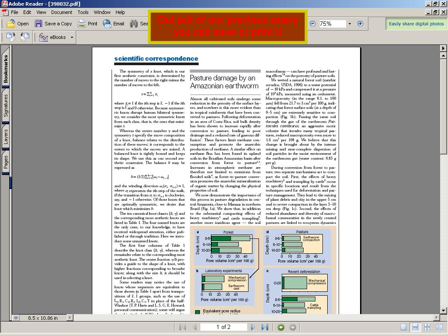Click the 'Forest' label on chart a
This screenshot has height=336, width=448.
click(x=228, y=232)
